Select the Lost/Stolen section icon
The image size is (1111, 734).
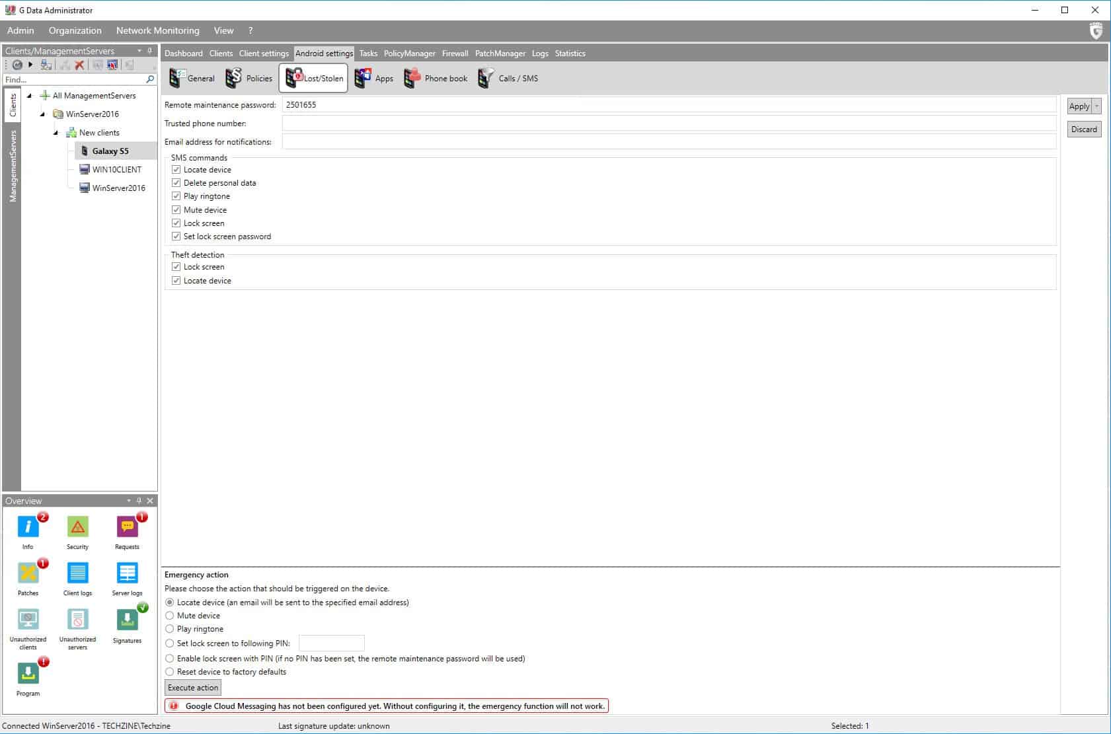coord(293,78)
